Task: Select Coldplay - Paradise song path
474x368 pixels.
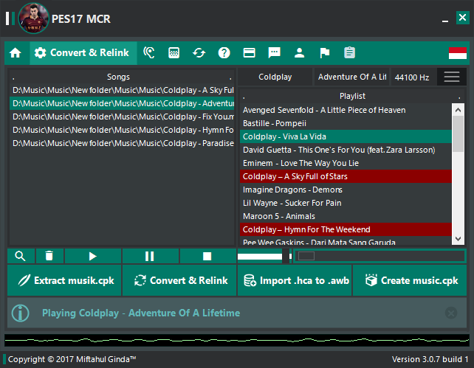Action: click(122, 143)
